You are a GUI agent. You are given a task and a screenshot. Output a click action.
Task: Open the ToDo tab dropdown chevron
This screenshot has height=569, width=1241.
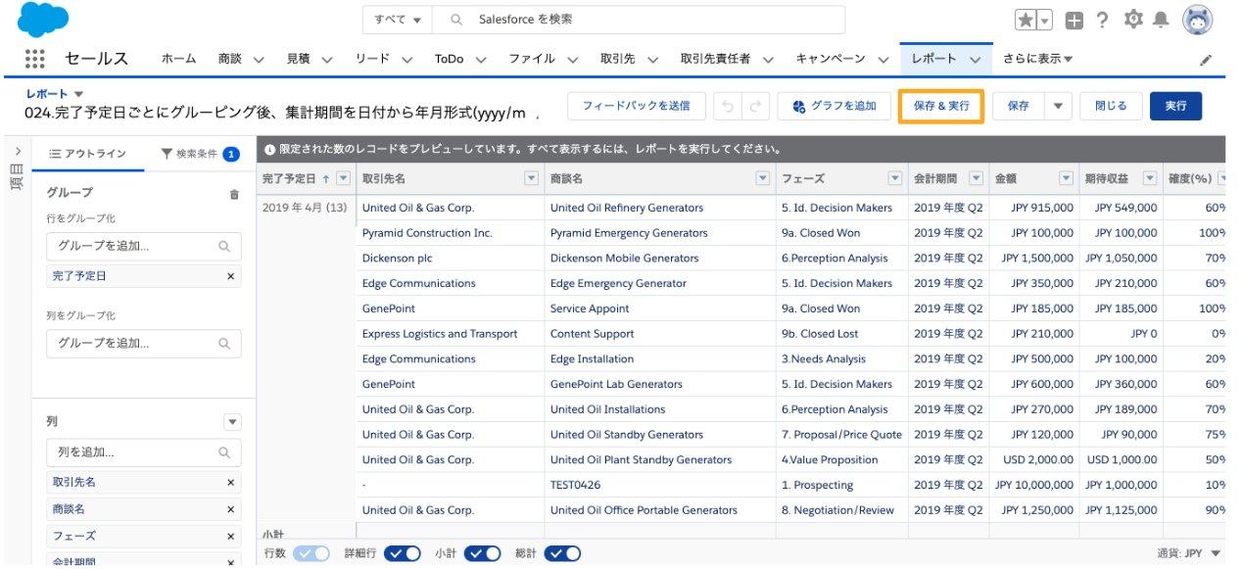[482, 60]
